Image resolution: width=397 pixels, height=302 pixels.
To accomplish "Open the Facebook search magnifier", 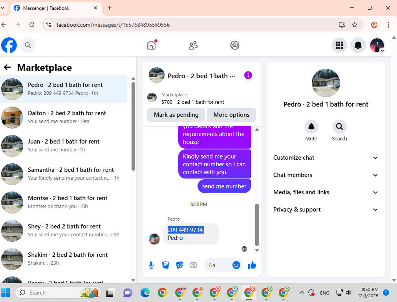I will 28,45.
